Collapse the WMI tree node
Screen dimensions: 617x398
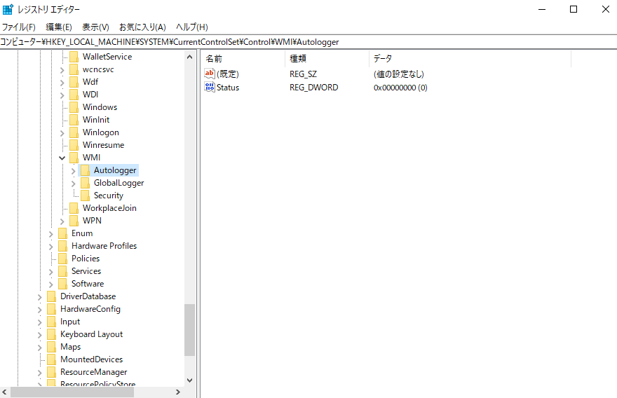tap(62, 158)
